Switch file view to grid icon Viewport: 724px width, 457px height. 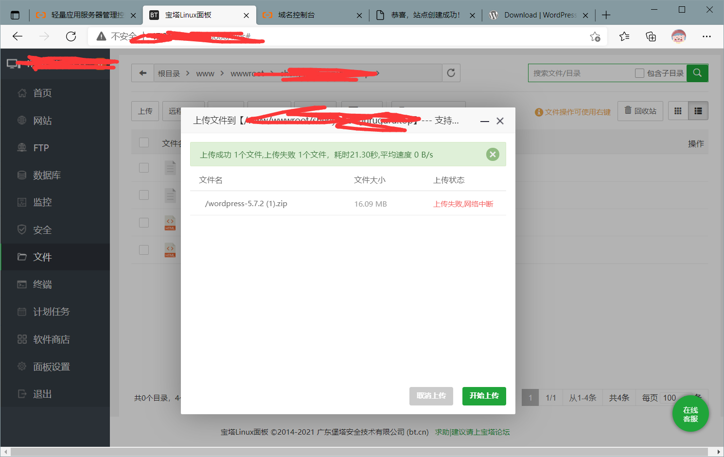678,111
